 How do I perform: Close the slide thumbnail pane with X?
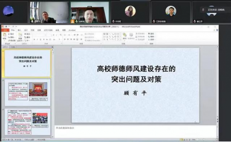(52, 47)
